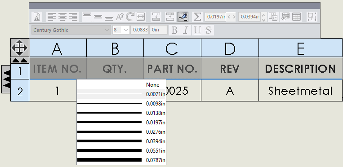Click the 0in spacing field

(x=158, y=30)
